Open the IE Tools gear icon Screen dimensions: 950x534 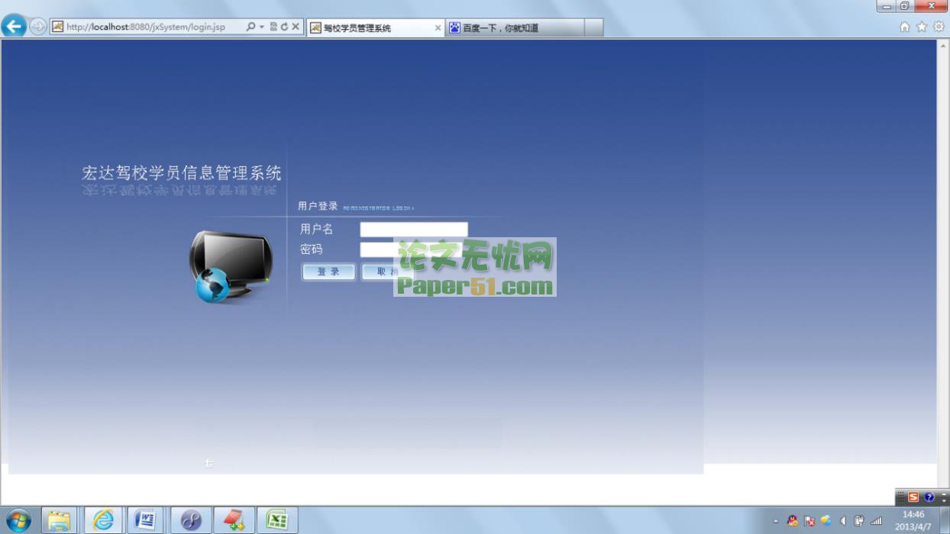(939, 27)
